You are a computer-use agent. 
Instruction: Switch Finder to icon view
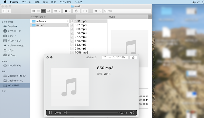click(33, 11)
